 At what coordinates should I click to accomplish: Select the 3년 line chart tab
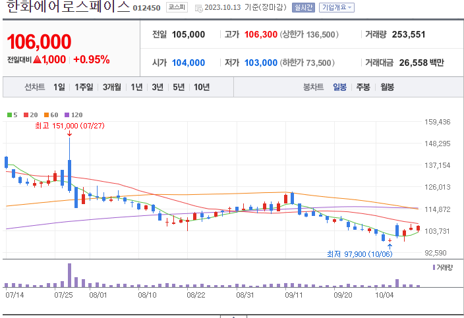pos(158,87)
